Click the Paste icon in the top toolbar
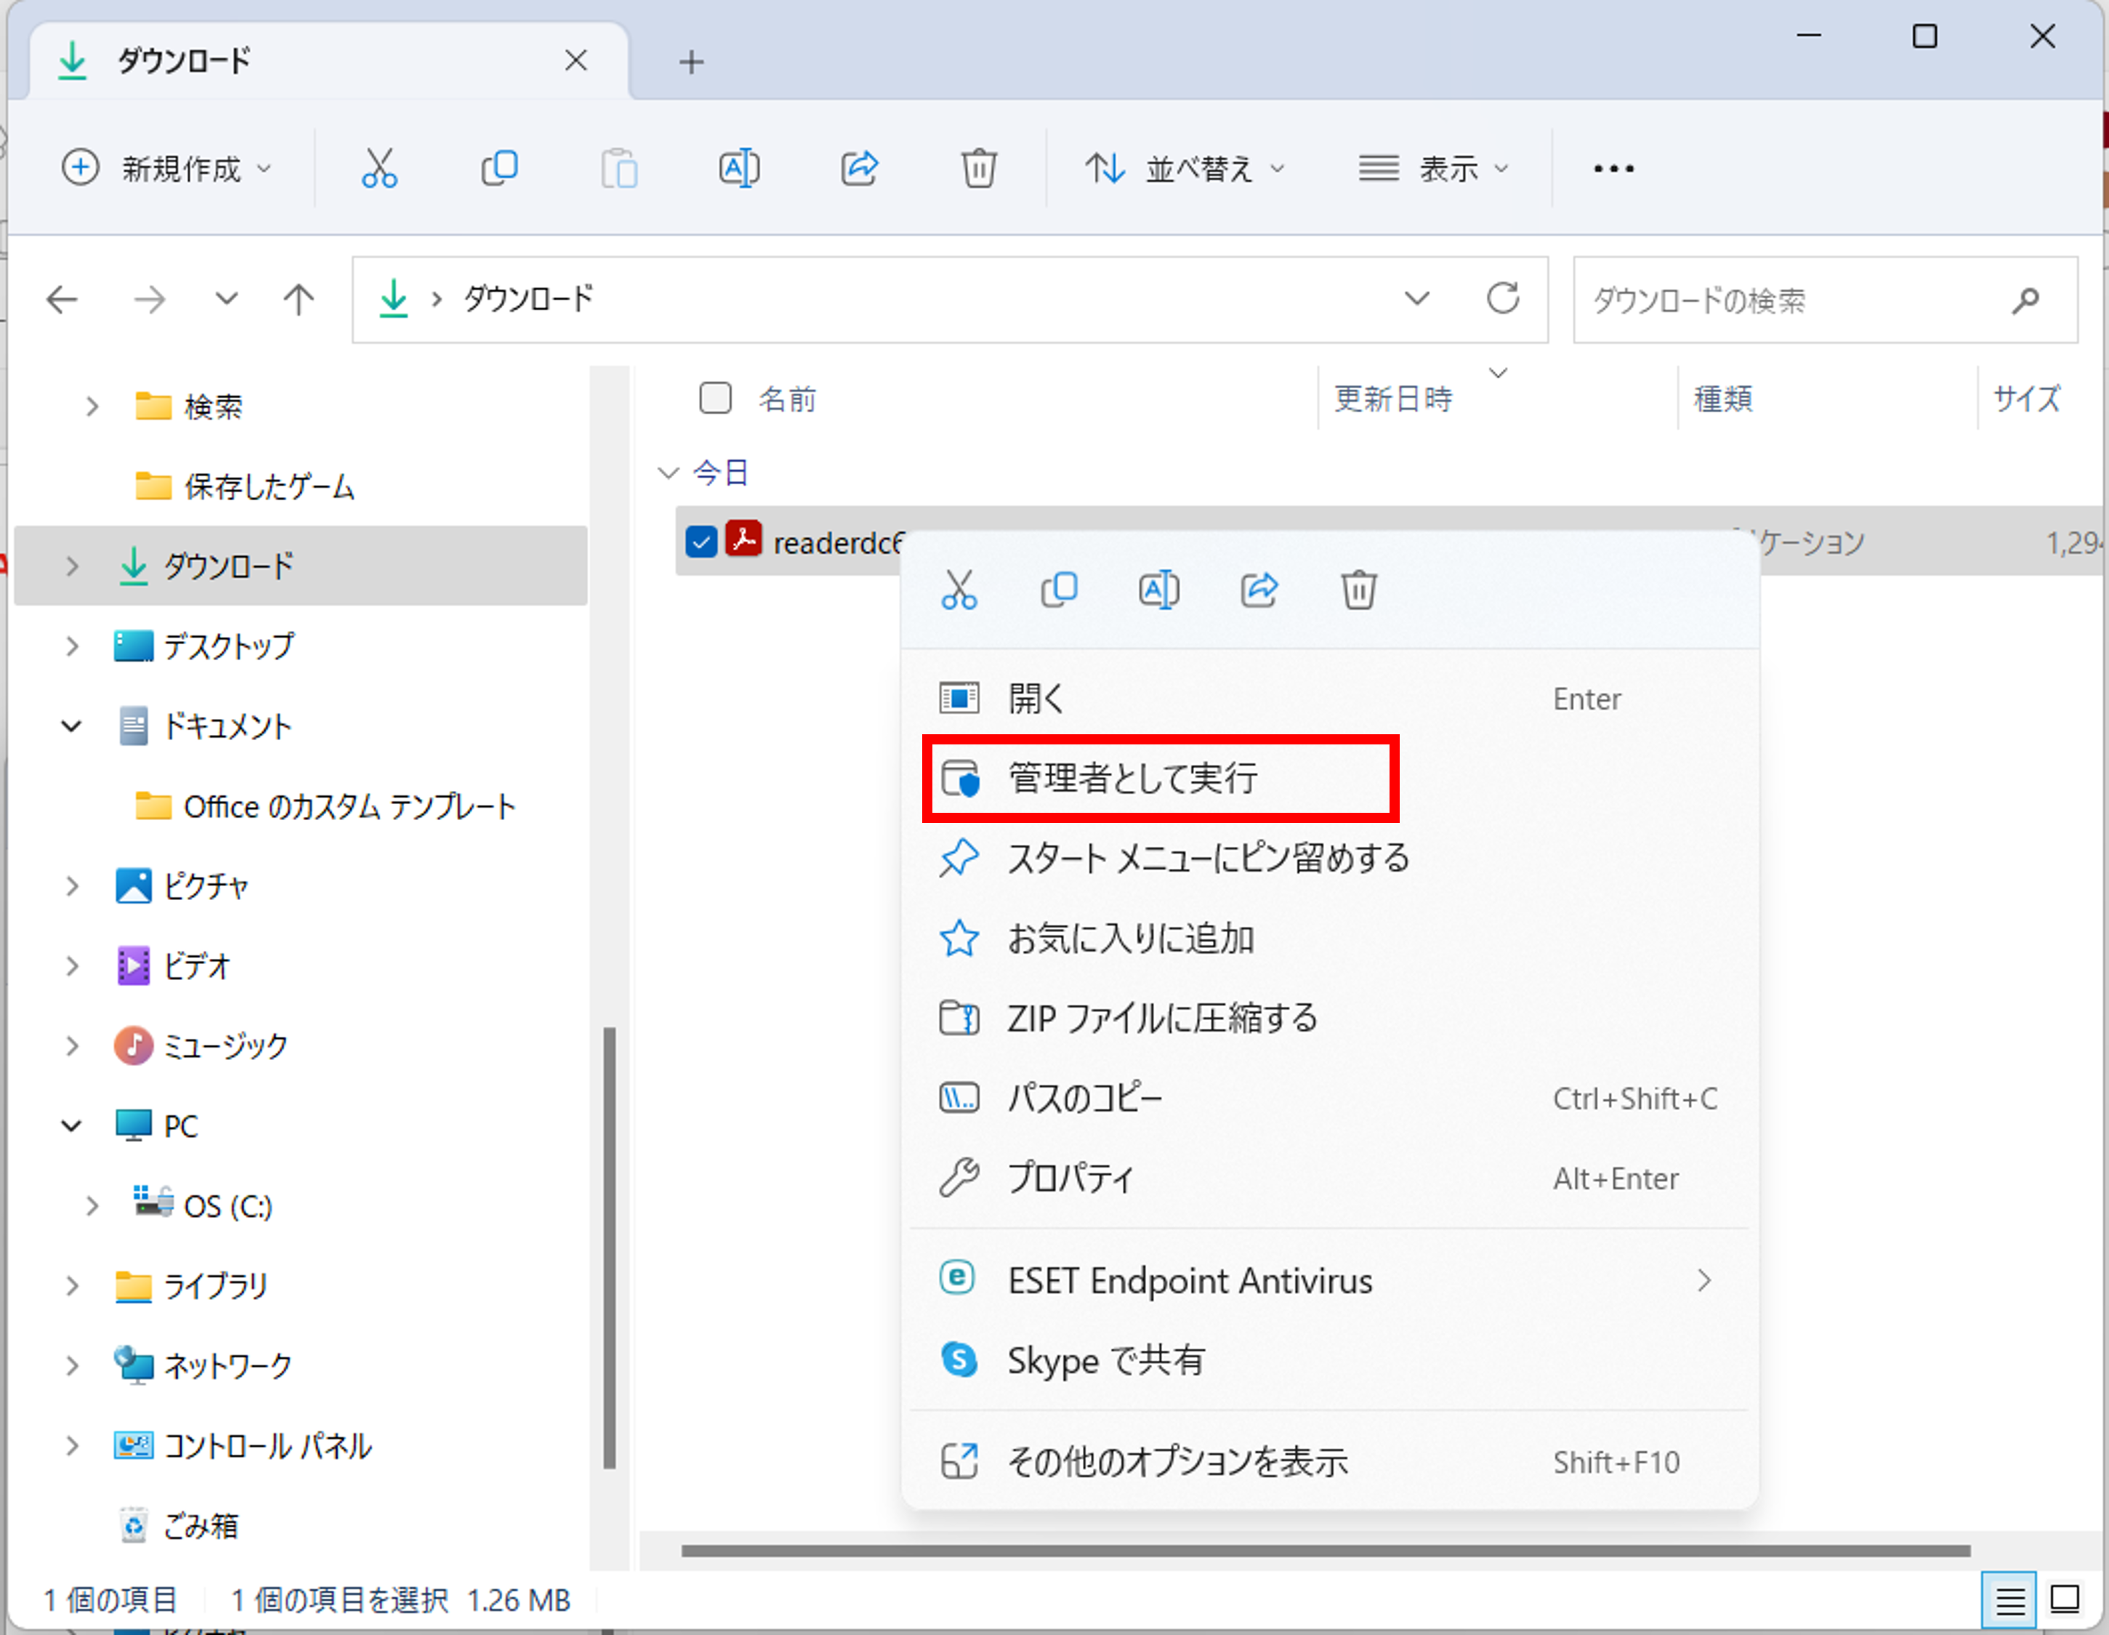Viewport: 2109px width, 1635px height. pos(619,168)
